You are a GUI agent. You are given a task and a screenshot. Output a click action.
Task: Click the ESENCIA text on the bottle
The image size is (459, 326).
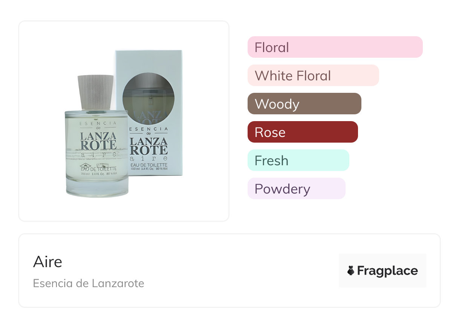click(98, 123)
